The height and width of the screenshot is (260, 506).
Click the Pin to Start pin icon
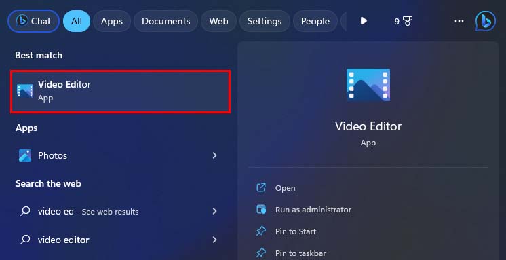coord(261,231)
